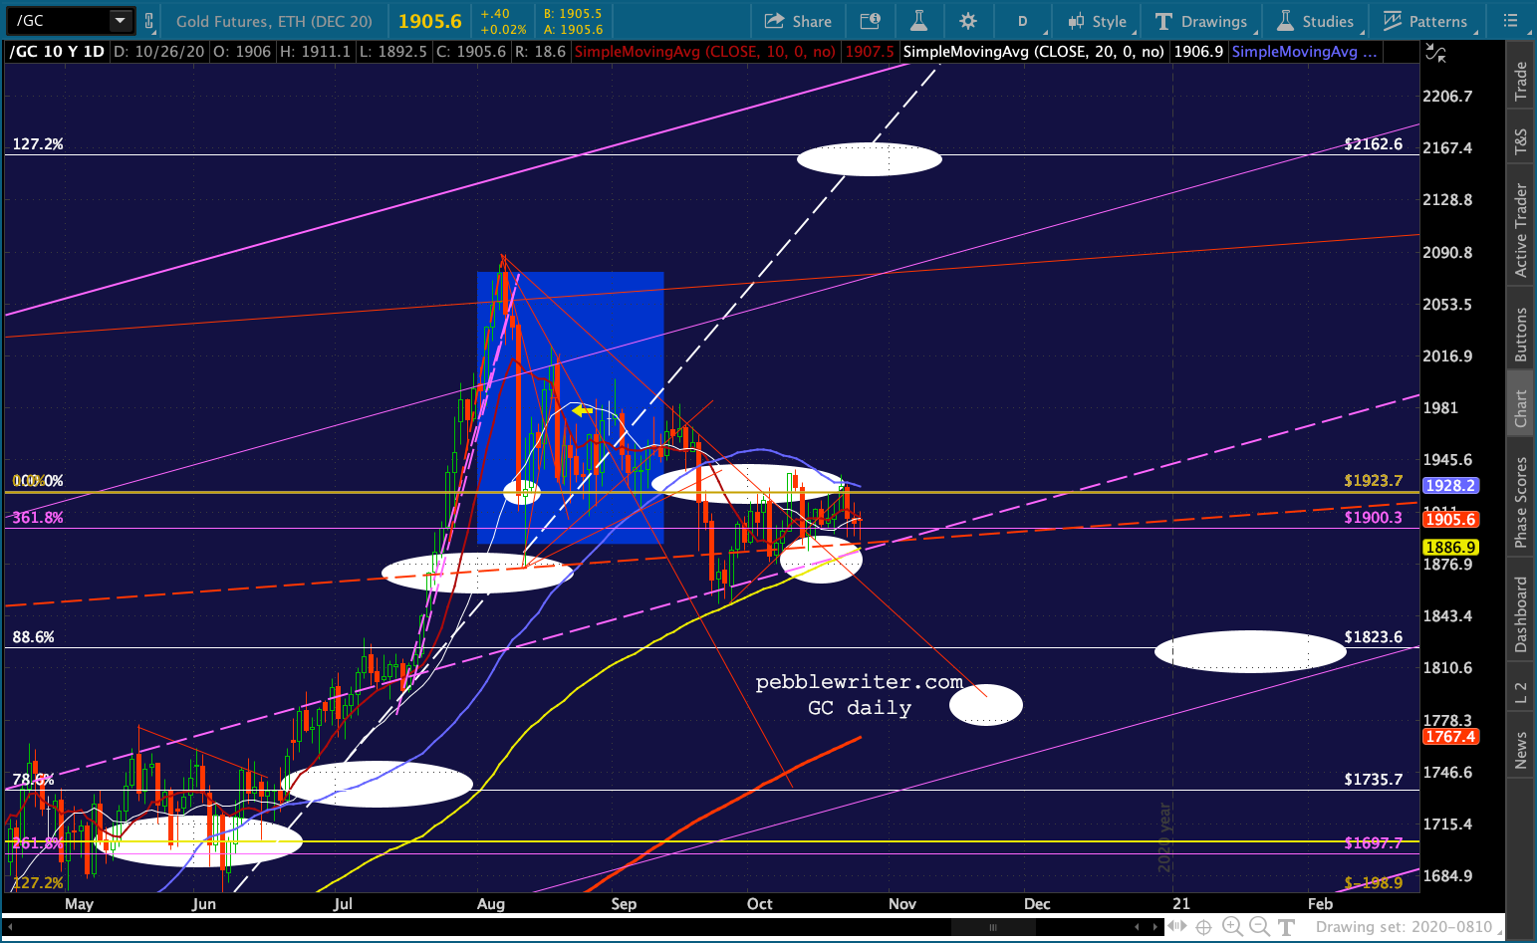Image resolution: width=1537 pixels, height=943 pixels.
Task: Click the collapse studies header icon
Action: [1435, 53]
